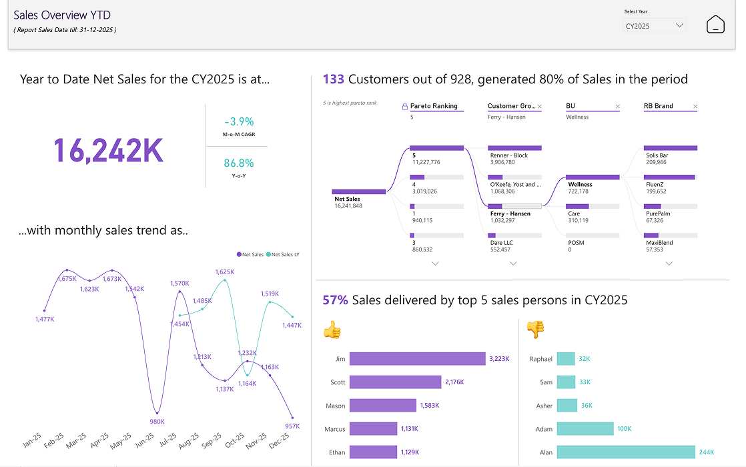This screenshot has height=467, width=746.
Task: Click the thumbs down emoji icon
Action: 536,329
